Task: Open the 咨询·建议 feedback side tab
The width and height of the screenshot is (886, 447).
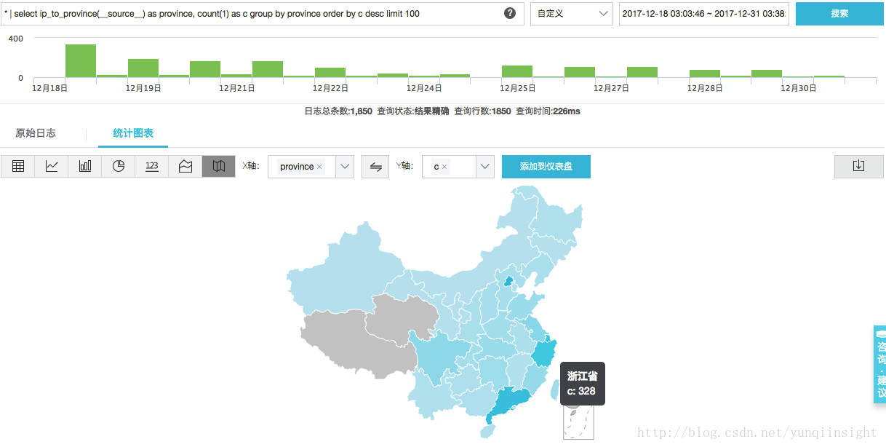Action: [x=879, y=364]
